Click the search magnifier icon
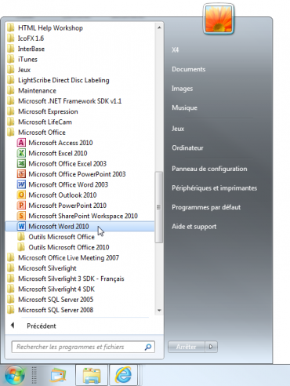The height and width of the screenshot is (386, 290). [x=148, y=347]
